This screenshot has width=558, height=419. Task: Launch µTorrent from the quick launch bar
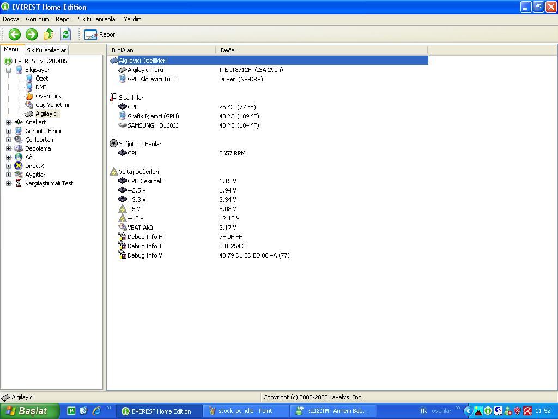pyautogui.click(x=71, y=411)
